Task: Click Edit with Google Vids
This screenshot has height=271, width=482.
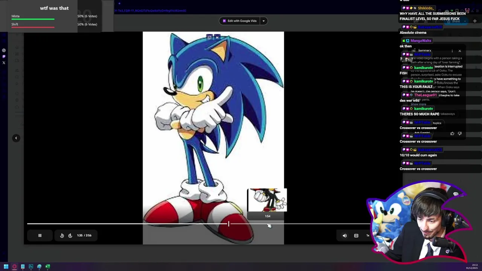Action: 239,21
